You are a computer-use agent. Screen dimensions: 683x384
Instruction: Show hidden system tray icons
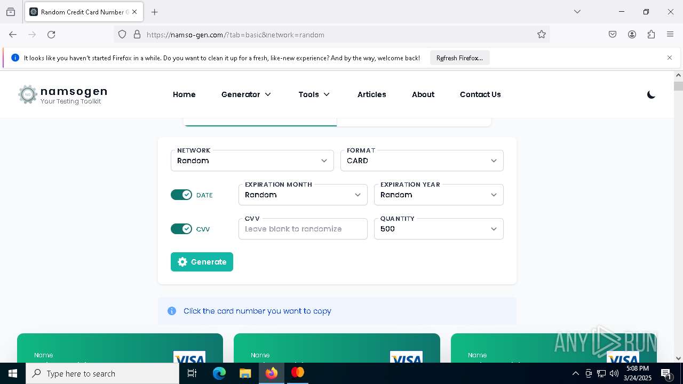[575, 373]
